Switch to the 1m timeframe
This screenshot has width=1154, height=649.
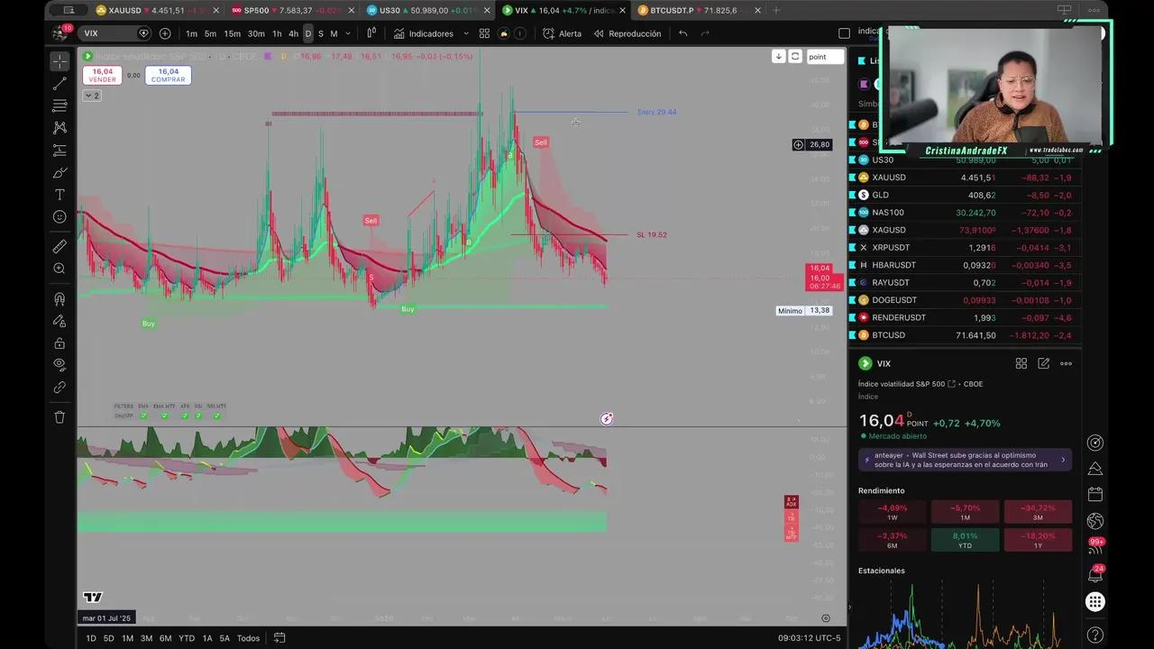[191, 33]
